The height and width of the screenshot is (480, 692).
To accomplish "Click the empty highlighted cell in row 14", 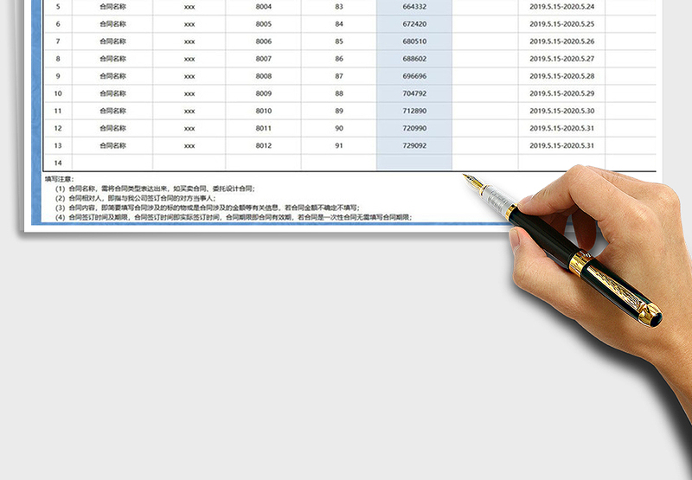I will pos(414,163).
